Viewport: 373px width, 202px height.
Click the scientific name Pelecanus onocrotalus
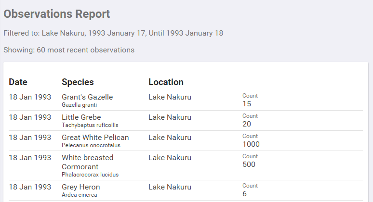pyautogui.click(x=91, y=145)
